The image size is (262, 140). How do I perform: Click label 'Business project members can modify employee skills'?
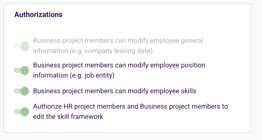click(x=115, y=91)
